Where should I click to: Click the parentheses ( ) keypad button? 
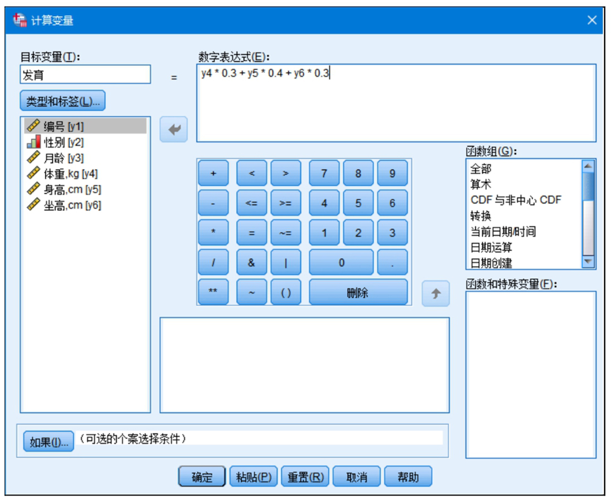point(286,292)
